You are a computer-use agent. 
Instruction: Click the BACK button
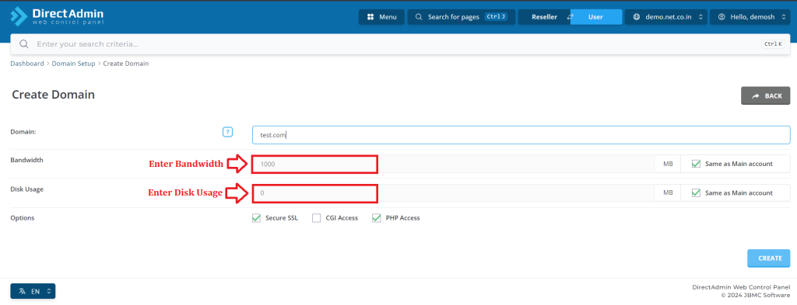point(766,95)
